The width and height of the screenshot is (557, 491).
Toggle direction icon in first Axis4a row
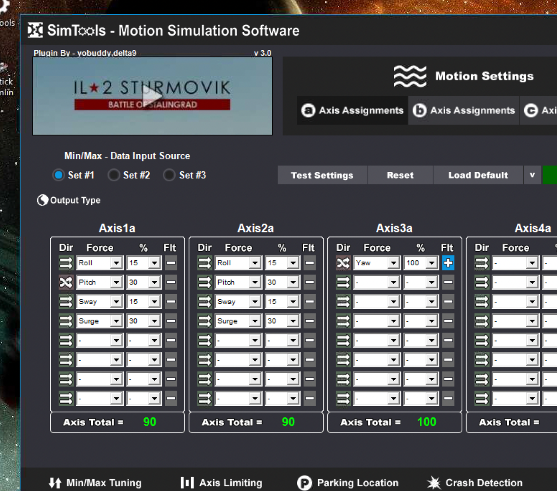click(482, 263)
